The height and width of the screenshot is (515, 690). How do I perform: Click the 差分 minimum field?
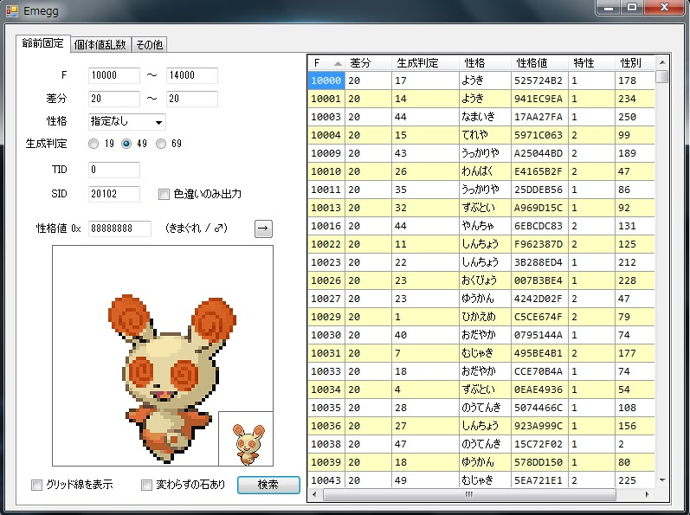pyautogui.click(x=114, y=99)
